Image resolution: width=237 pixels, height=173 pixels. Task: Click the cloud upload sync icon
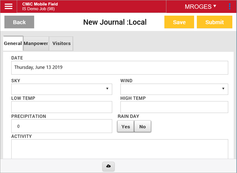[108, 167]
